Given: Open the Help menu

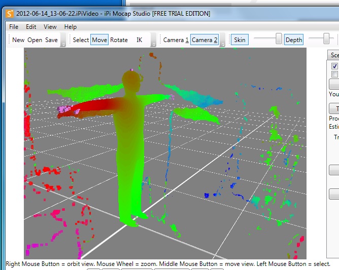Looking at the screenshot, I should pos(71,27).
